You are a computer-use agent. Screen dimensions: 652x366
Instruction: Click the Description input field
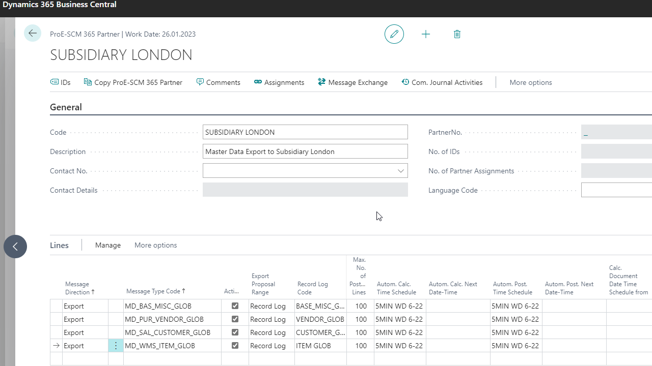pos(305,151)
